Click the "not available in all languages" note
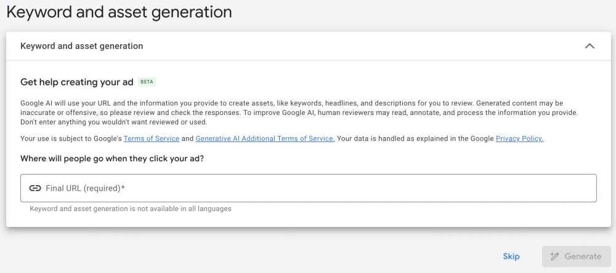The width and height of the screenshot is (616, 273). click(x=131, y=208)
